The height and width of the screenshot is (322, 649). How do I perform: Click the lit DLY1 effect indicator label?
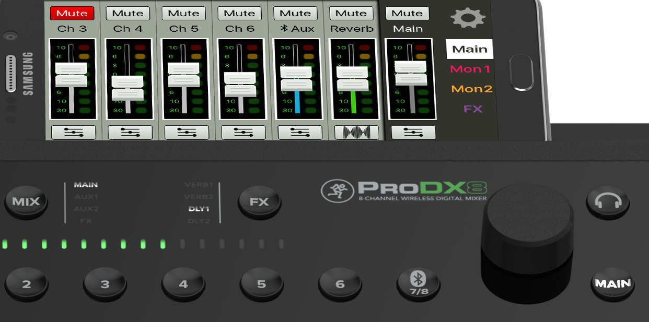199,209
